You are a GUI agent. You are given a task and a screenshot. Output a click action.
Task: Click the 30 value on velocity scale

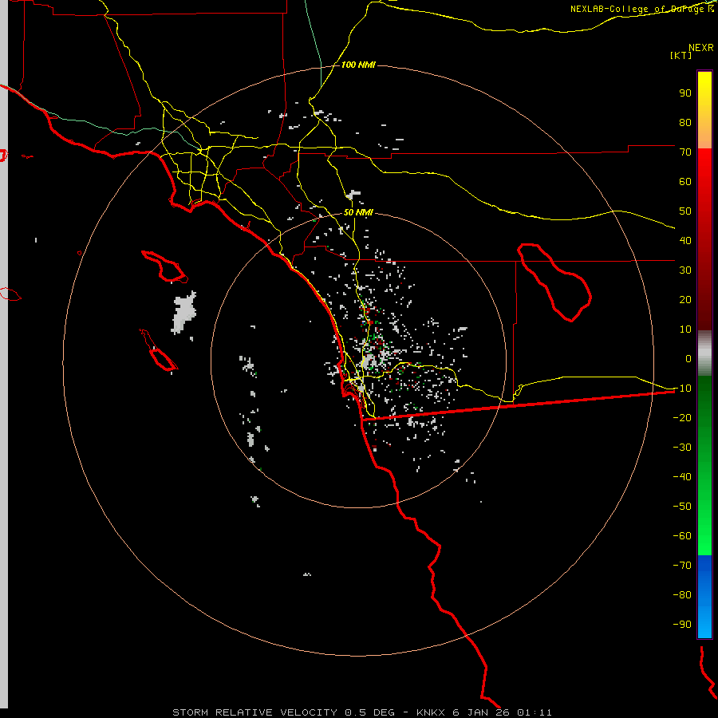pos(685,270)
